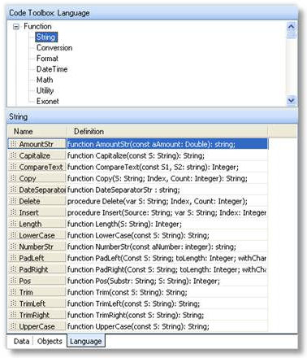Click the drag icon beside LowerCase

pos(13,235)
